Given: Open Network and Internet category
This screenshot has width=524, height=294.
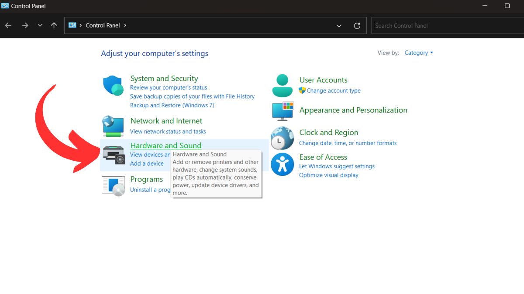Looking at the screenshot, I should coord(166,121).
